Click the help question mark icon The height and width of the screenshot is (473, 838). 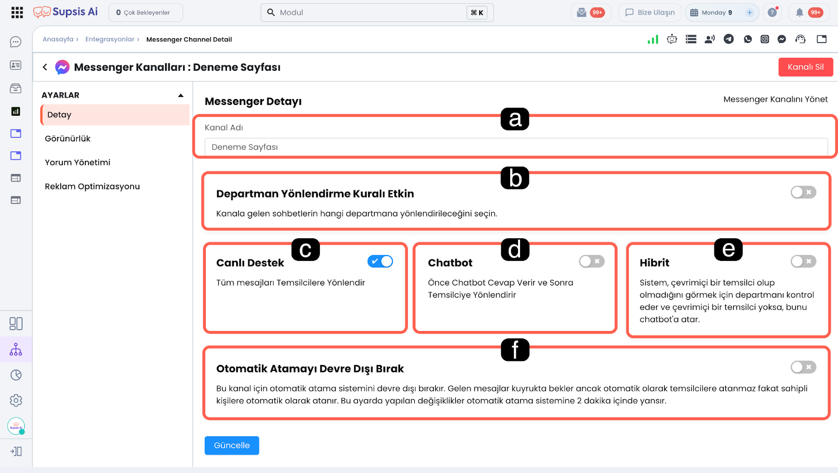(772, 13)
